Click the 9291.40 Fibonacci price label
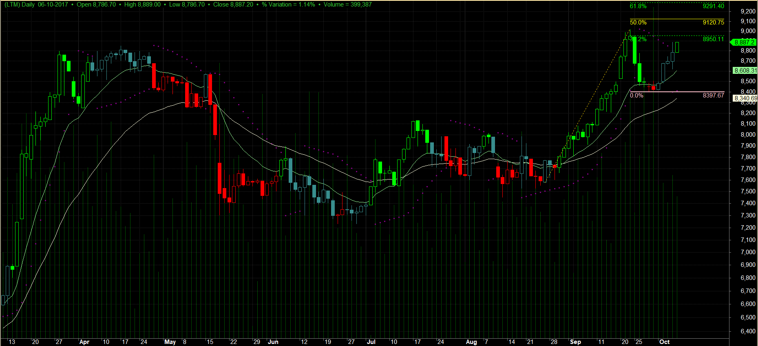758x346 pixels. click(x=714, y=6)
